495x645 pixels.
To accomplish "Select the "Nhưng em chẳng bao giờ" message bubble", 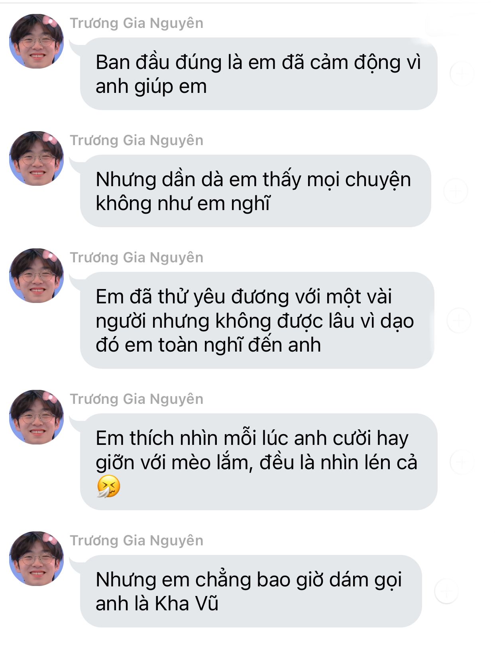I will coord(250,591).
